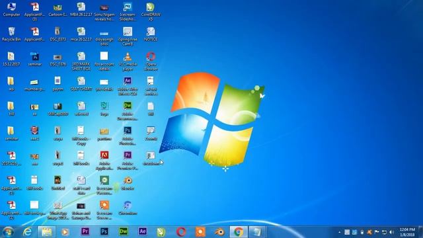Viewport: 423px width, 238px height.
Task: Select the seminar Photoshop PSD file
Action: pos(34,59)
